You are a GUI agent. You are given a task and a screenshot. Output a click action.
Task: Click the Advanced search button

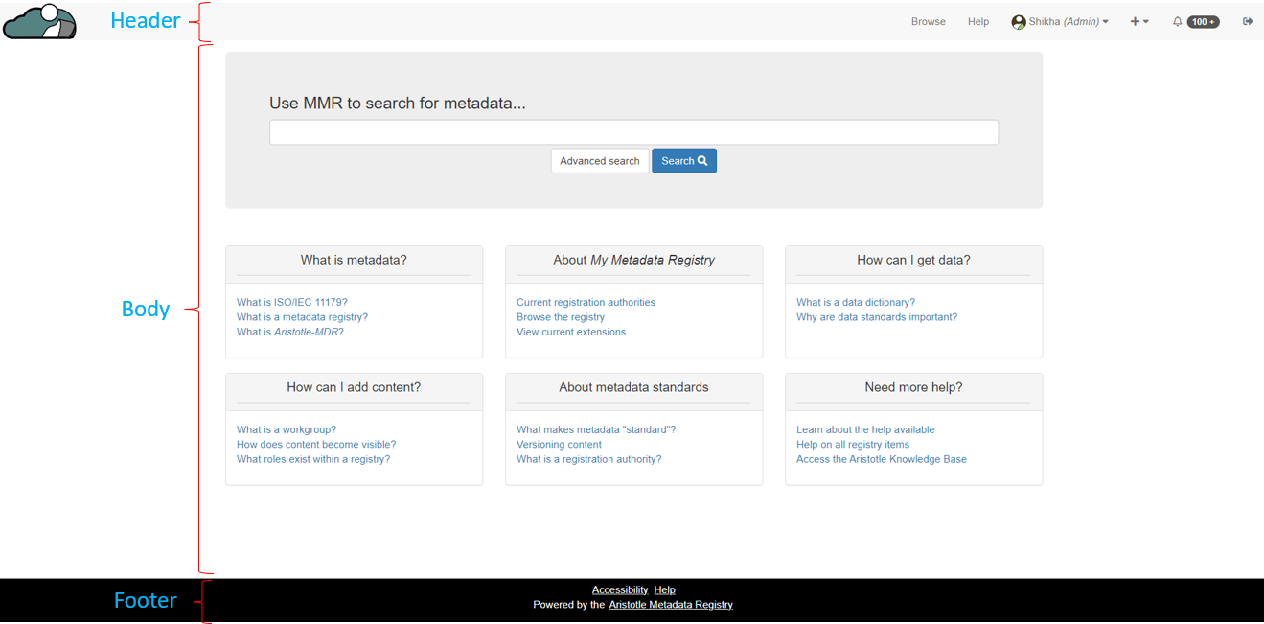pyautogui.click(x=599, y=161)
